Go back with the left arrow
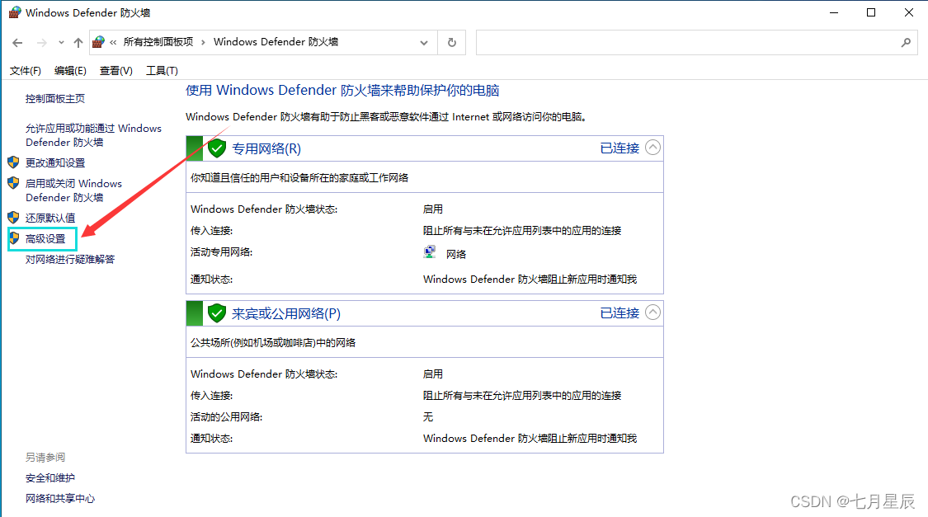The image size is (928, 517). [17, 43]
